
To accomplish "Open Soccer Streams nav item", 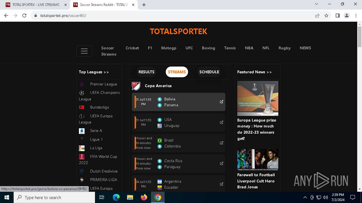I will (x=109, y=51).
